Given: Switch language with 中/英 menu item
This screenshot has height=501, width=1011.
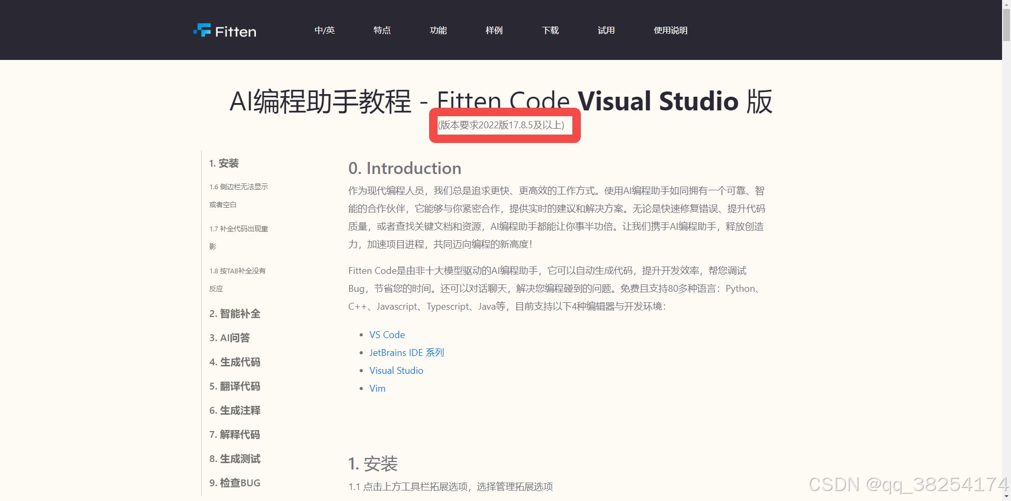Looking at the screenshot, I should click(x=324, y=30).
